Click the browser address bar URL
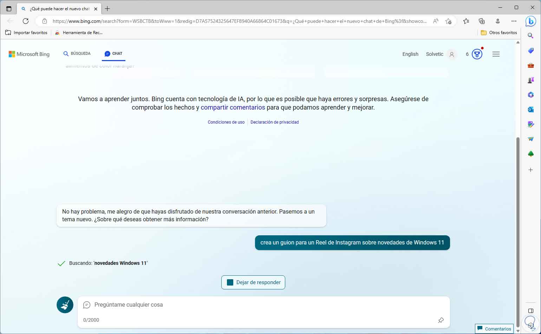541x334 pixels. pyautogui.click(x=240, y=21)
